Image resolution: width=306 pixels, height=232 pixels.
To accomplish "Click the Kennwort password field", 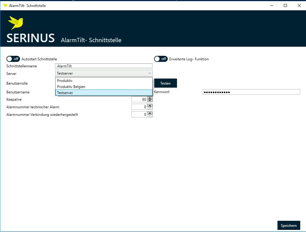I will pos(251,92).
